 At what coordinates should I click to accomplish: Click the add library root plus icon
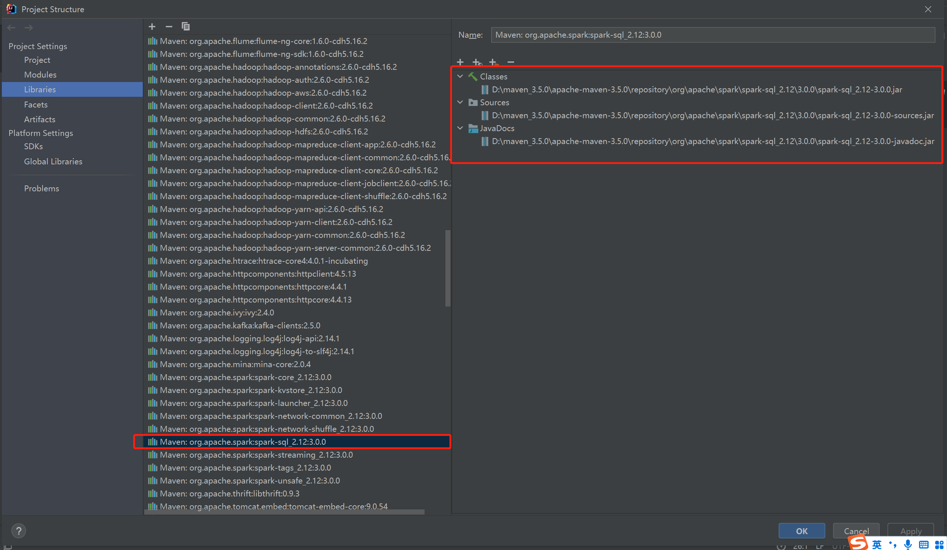click(x=460, y=62)
